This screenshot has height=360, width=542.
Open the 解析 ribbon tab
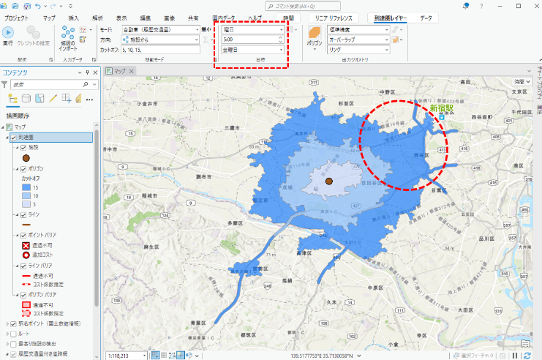(x=97, y=17)
